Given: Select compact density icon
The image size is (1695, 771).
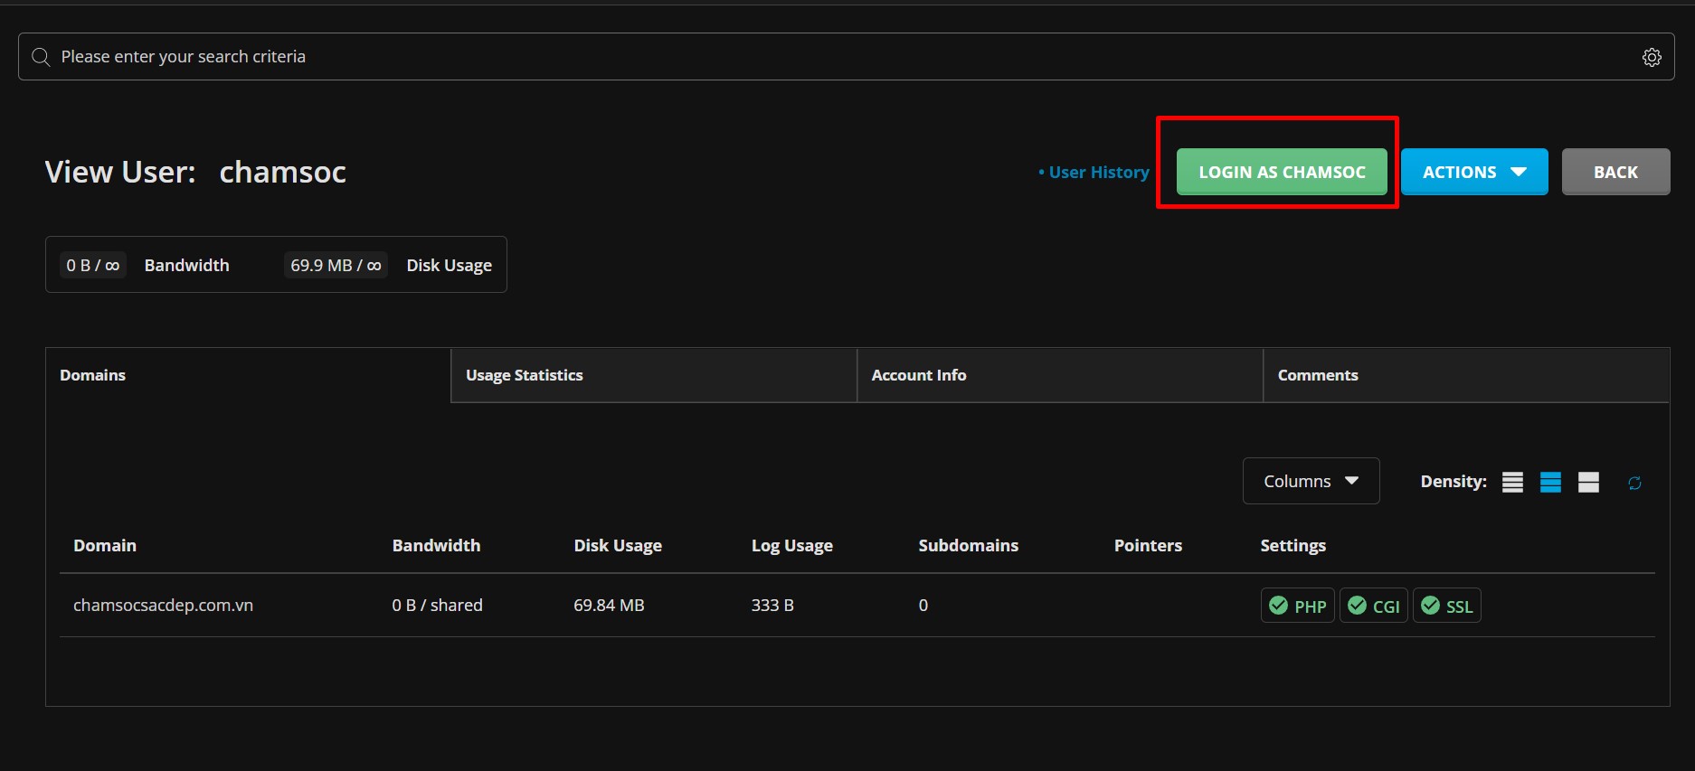Looking at the screenshot, I should pos(1512,483).
